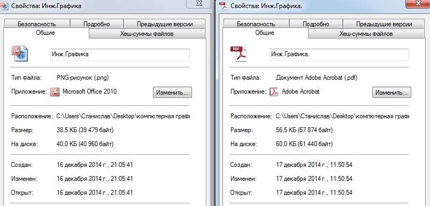Open Предыдущие версии tab in PDF properties window

[x=384, y=24]
